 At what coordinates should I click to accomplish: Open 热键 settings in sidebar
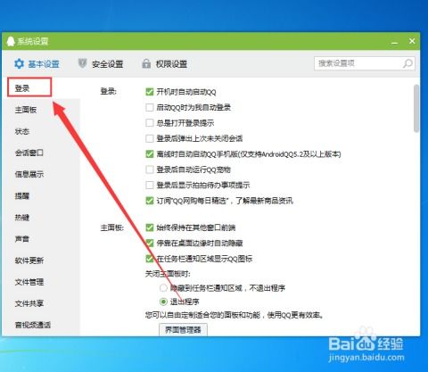[22, 217]
